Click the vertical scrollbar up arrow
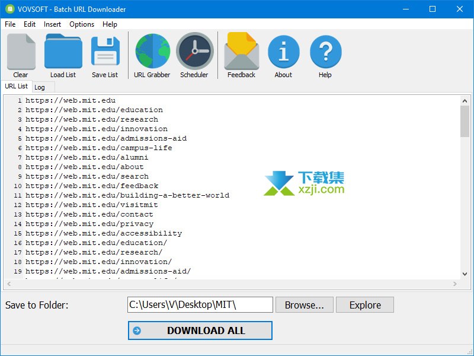Screen dimensions: 474x356 (x=465, y=101)
